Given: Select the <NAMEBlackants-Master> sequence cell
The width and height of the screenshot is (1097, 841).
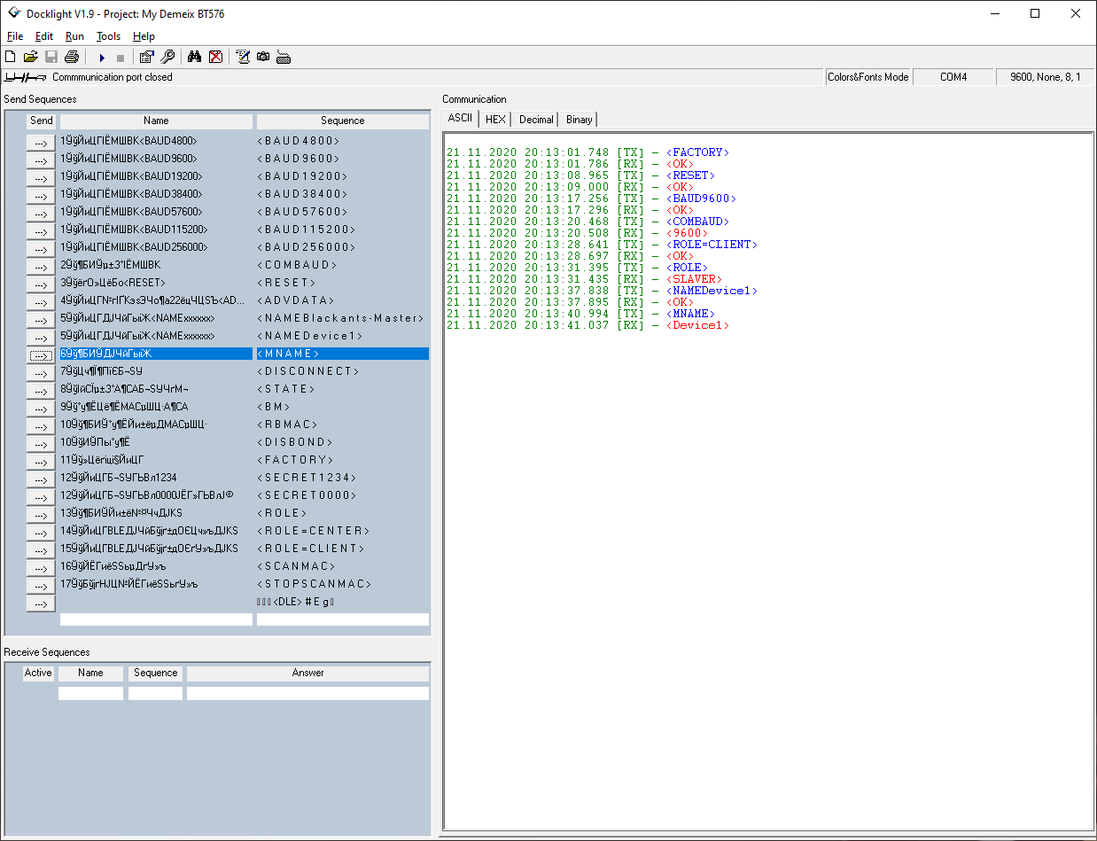Looking at the screenshot, I should [x=343, y=318].
